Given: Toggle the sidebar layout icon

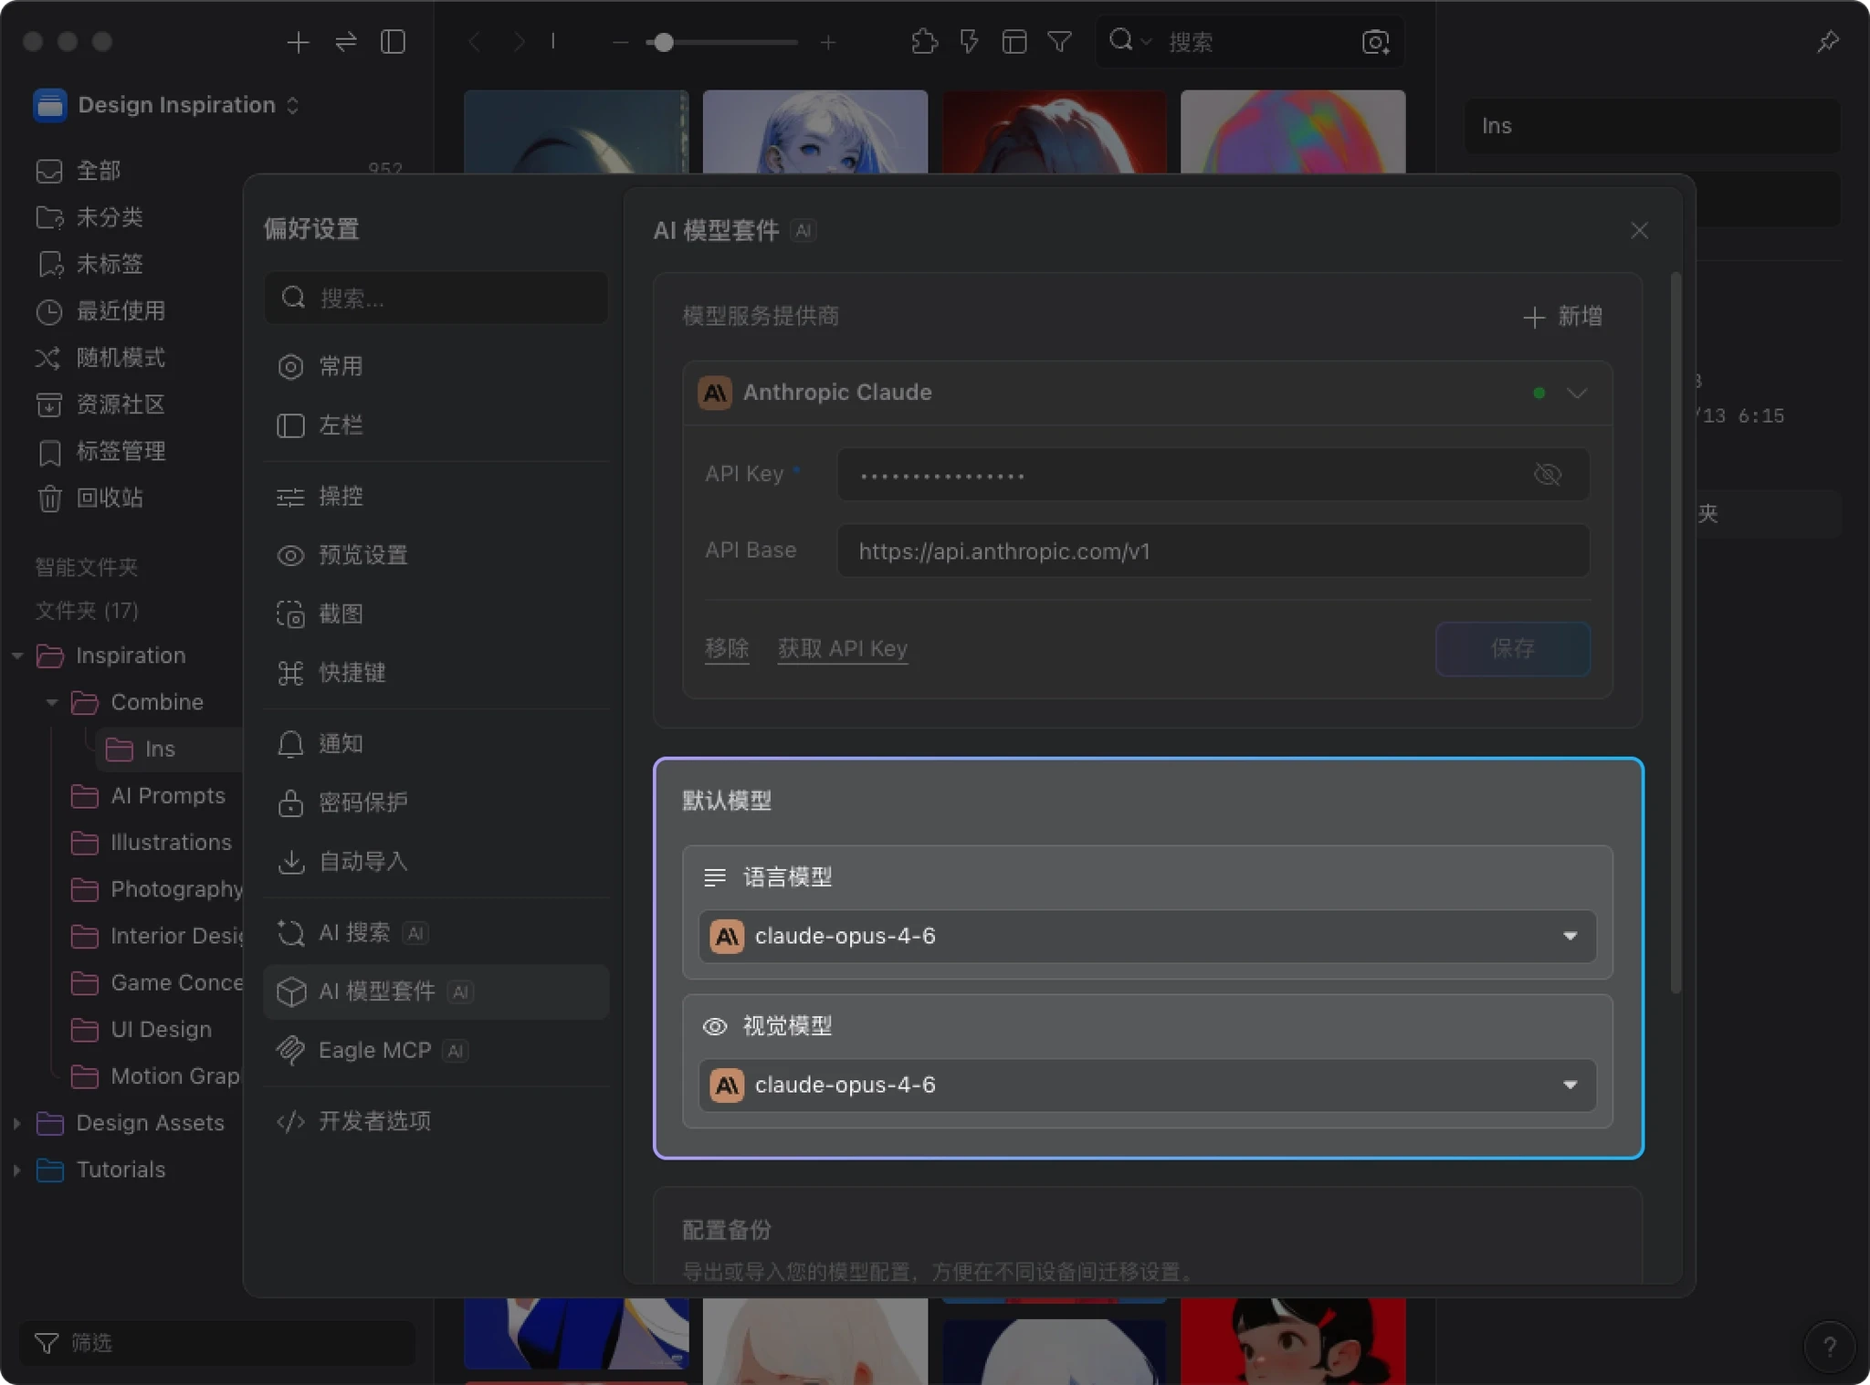Looking at the screenshot, I should coord(393,42).
